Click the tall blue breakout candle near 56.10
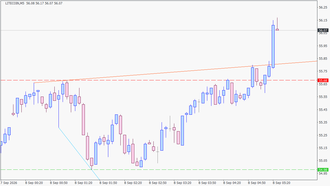The width and height of the screenshot is (330, 186). (273, 46)
